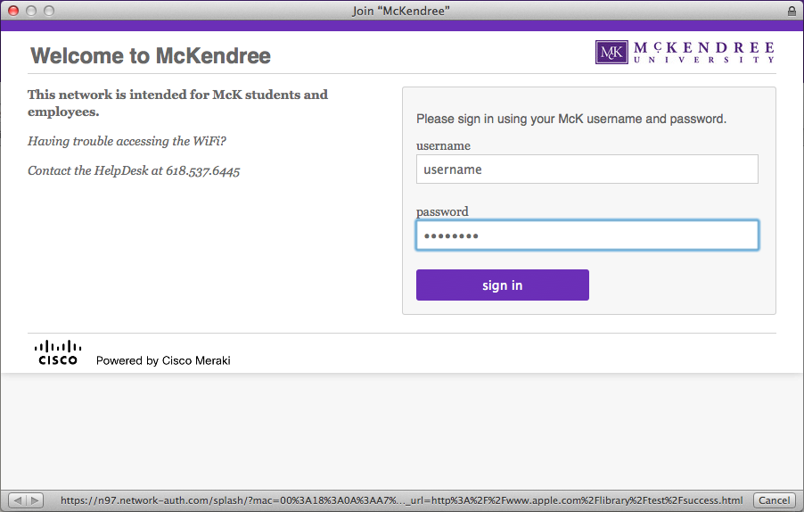Focus the password input field
The width and height of the screenshot is (804, 512).
(587, 235)
